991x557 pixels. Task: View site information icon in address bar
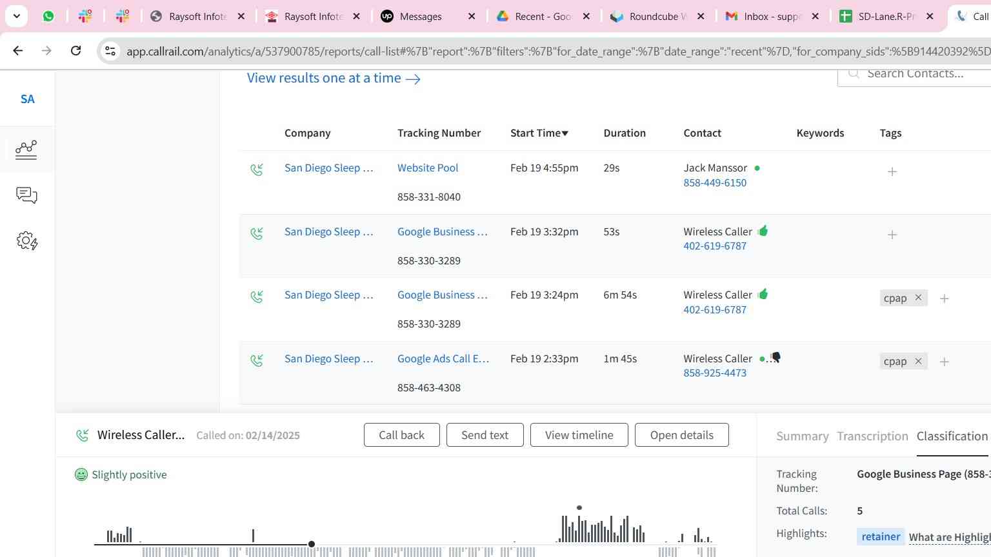click(110, 51)
